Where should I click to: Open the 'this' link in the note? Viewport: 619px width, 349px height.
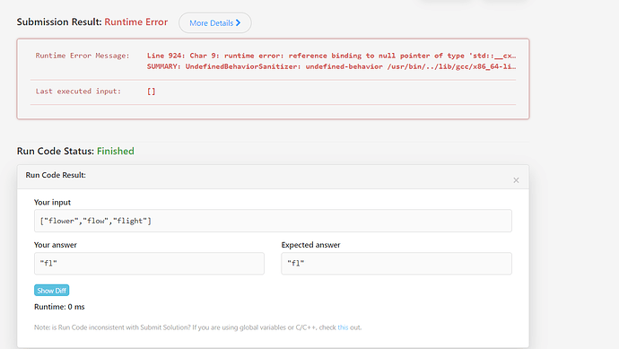[x=343, y=327]
